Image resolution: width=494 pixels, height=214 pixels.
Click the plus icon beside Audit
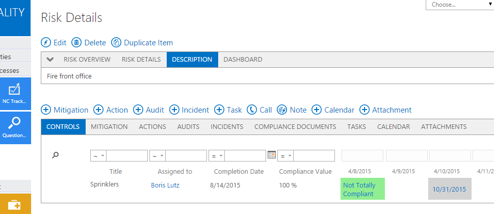[x=138, y=110]
